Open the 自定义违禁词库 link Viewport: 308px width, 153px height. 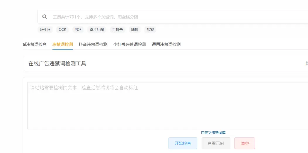213,133
